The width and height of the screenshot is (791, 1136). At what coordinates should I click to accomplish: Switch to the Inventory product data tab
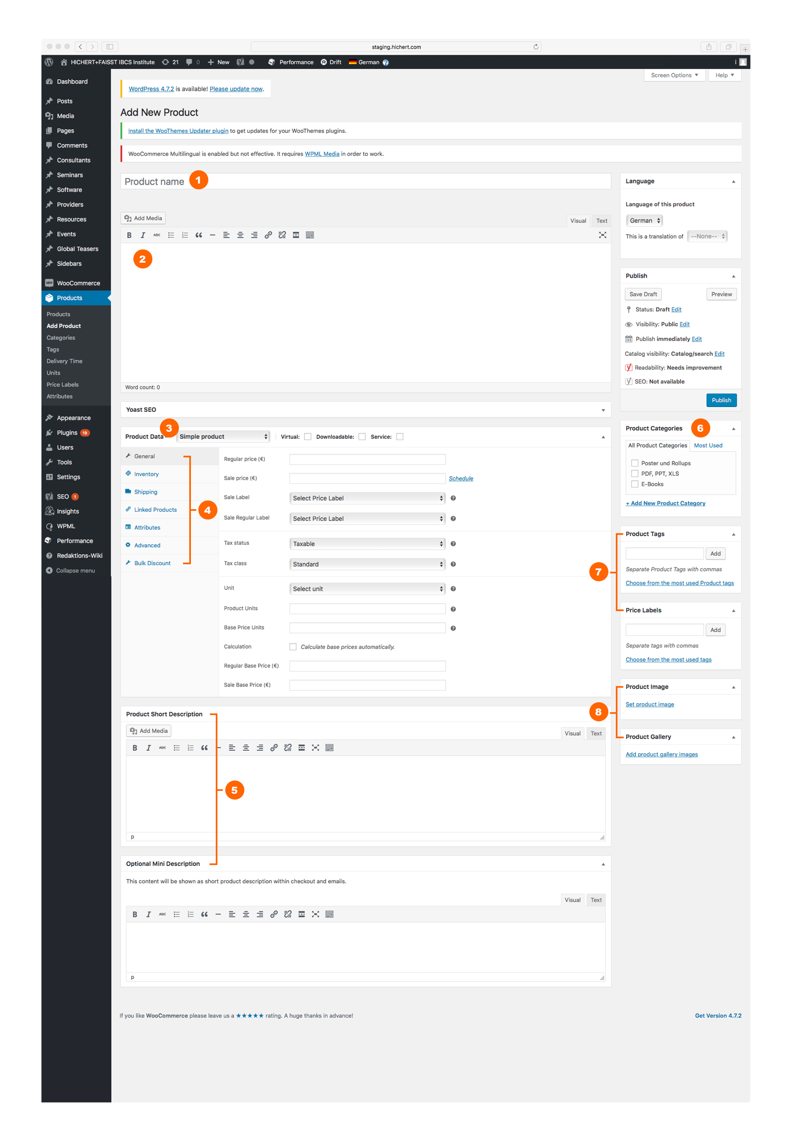(x=147, y=474)
